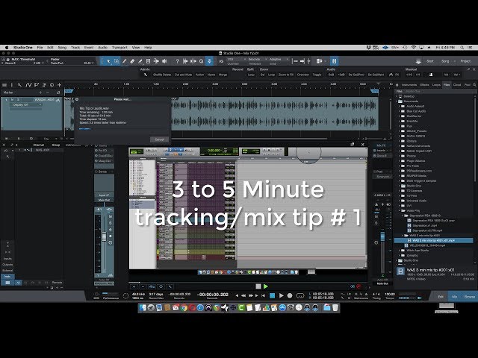Viewport: 478px width, 358px height.
Task: Mute the track with the M button
Action: (12, 99)
